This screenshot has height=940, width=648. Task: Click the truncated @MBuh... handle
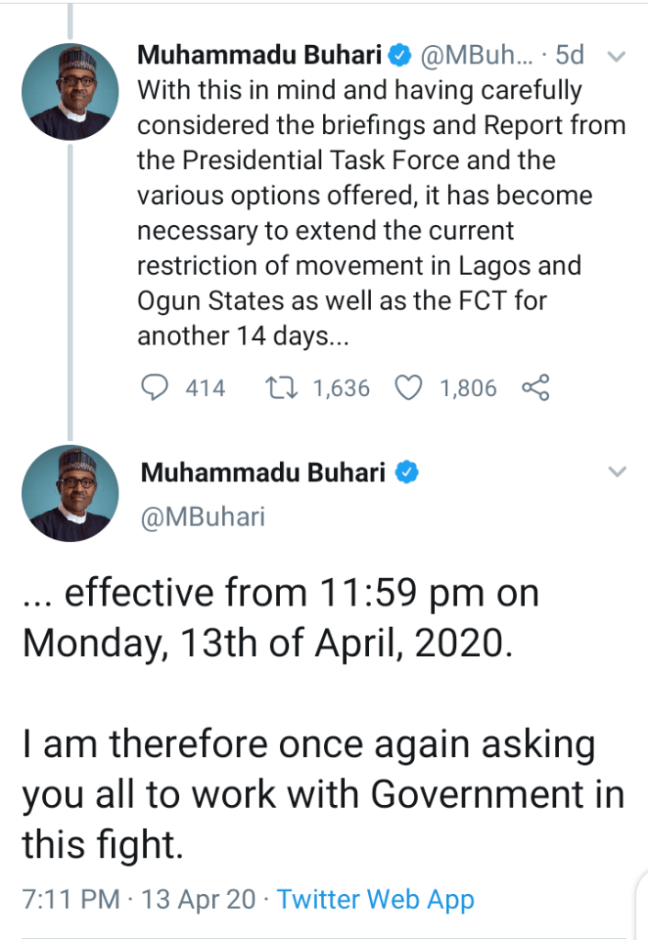click(474, 56)
